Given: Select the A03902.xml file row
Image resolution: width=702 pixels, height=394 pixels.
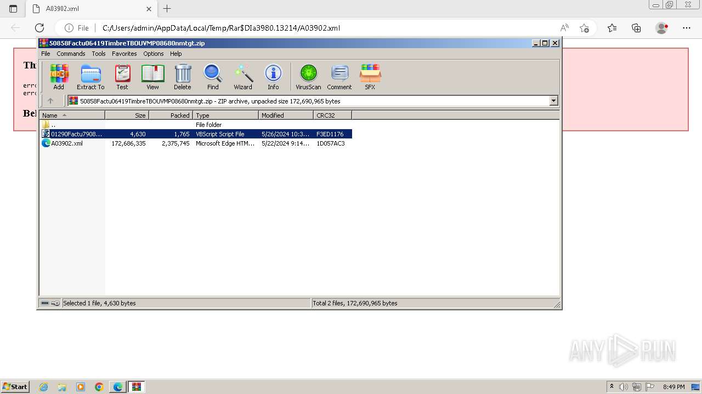Looking at the screenshot, I should point(196,143).
